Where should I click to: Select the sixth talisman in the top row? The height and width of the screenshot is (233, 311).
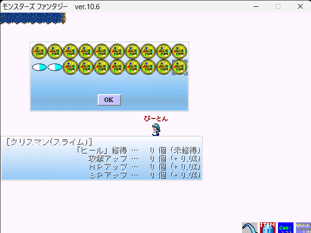117,51
